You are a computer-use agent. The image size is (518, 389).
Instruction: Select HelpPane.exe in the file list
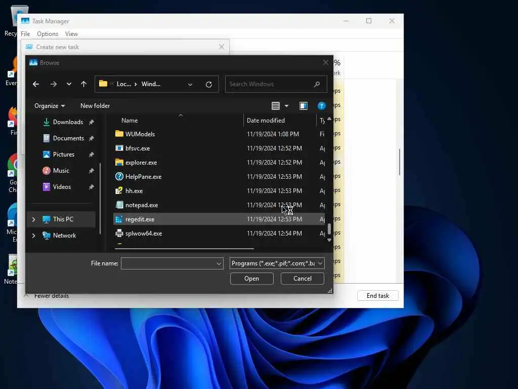220,177
